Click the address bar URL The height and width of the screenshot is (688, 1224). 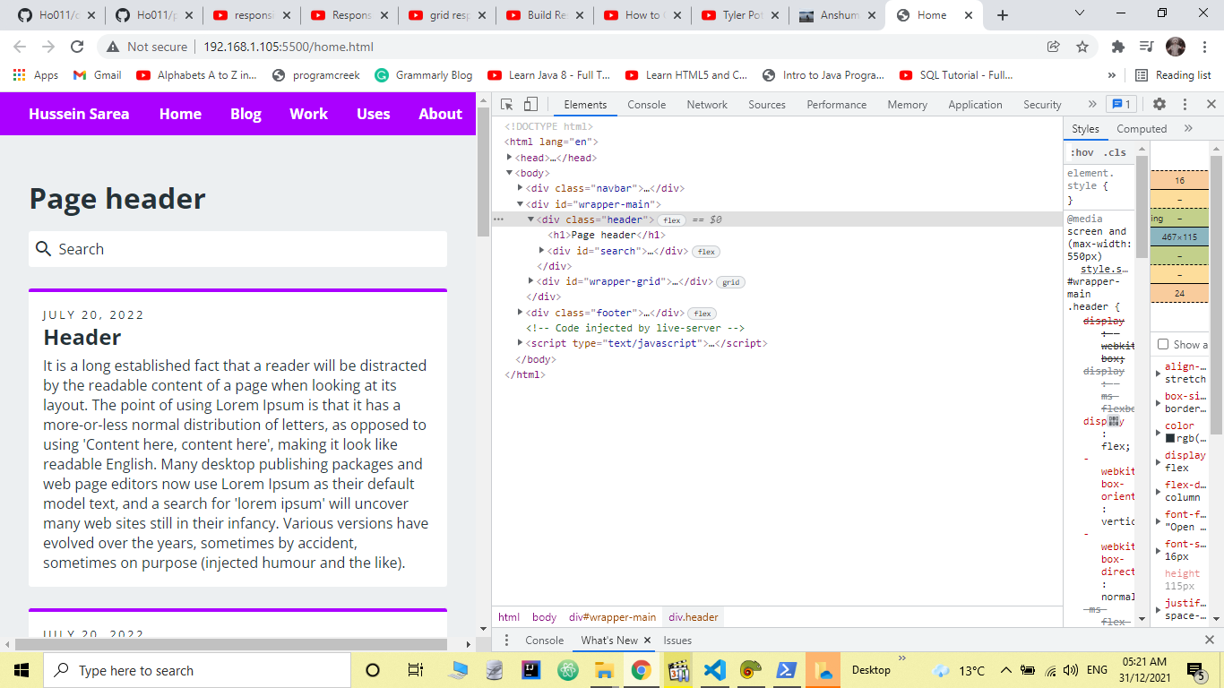(x=289, y=47)
